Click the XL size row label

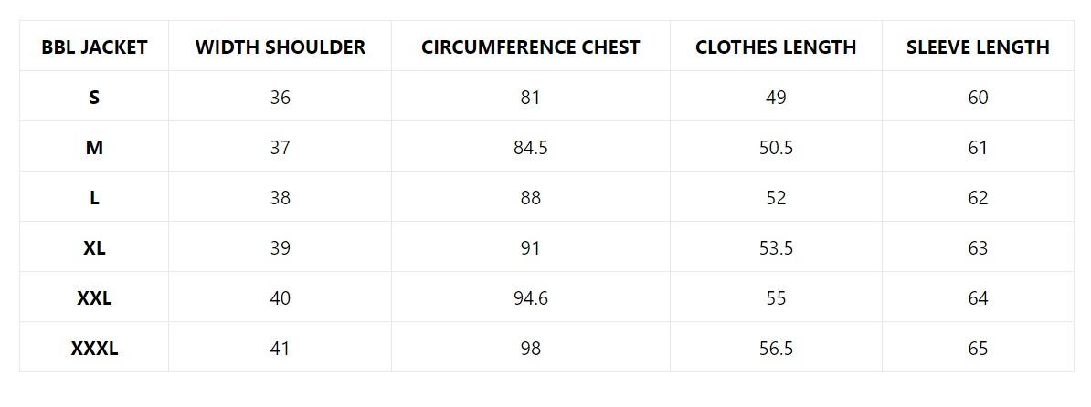94,248
